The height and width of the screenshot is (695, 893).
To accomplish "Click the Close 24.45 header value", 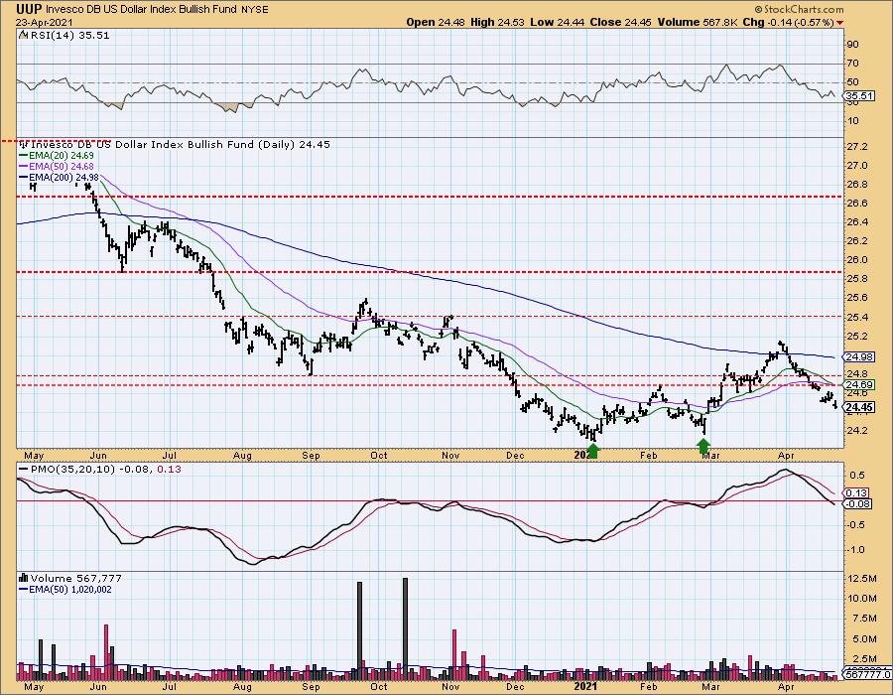I will click(x=621, y=22).
